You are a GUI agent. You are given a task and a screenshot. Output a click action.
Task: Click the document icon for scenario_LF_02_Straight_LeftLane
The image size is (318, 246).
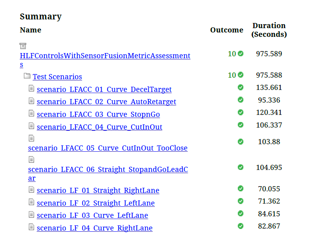point(31,202)
